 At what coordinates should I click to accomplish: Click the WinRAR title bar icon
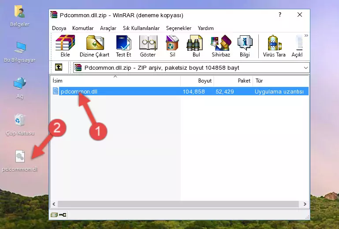coord(54,15)
